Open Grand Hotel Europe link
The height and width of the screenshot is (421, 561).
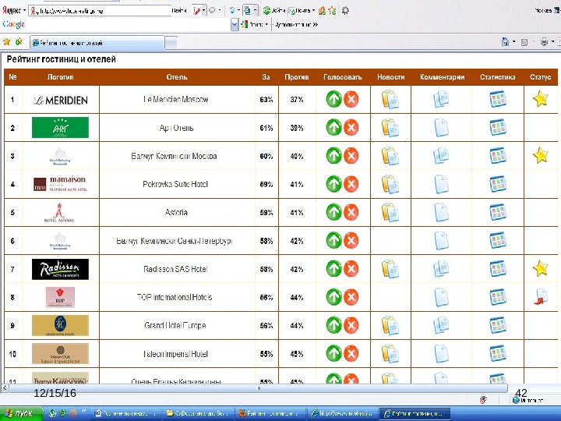pyautogui.click(x=175, y=325)
